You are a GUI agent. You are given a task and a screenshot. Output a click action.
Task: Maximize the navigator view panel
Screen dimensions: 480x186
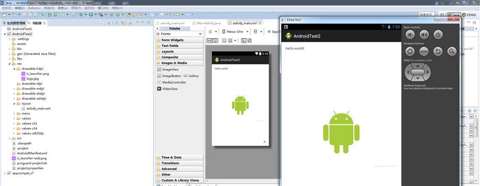pyautogui.click(x=148, y=23)
